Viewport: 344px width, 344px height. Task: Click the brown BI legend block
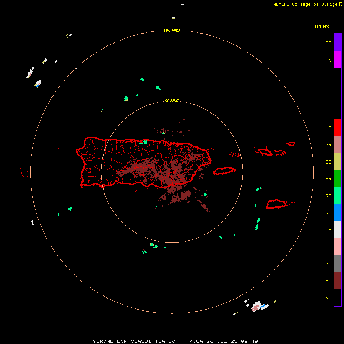pos(338,281)
